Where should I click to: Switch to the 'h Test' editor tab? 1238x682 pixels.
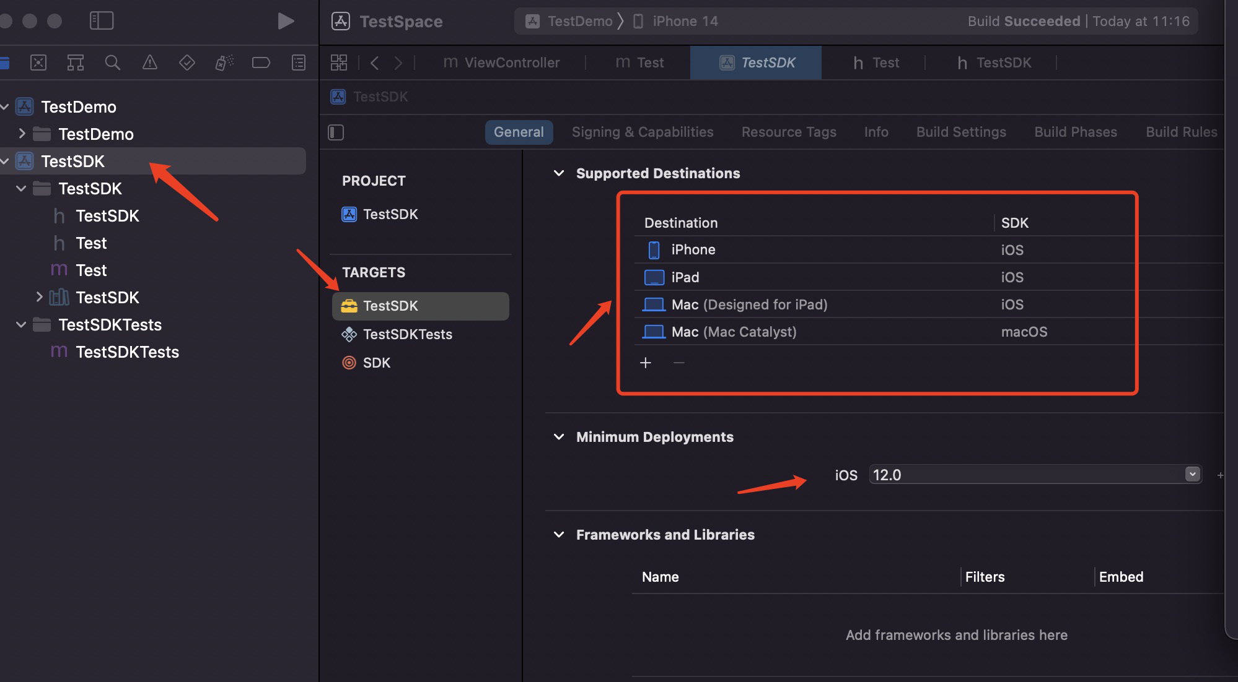pyautogui.click(x=876, y=63)
